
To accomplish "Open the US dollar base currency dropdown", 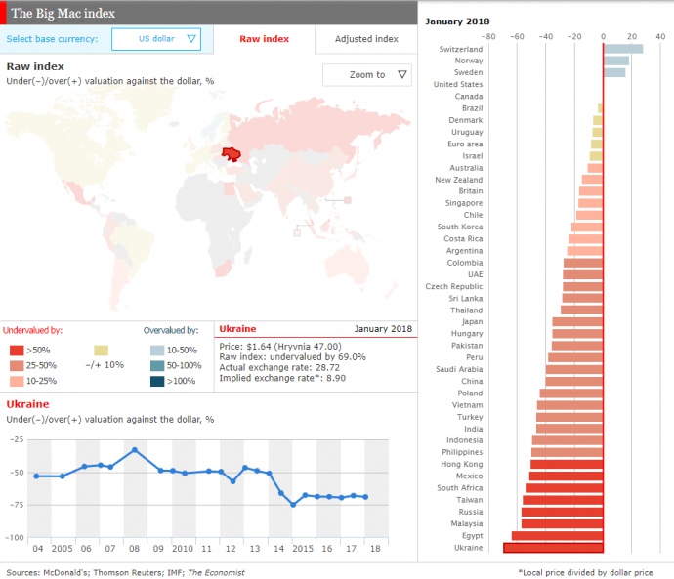I will point(156,39).
